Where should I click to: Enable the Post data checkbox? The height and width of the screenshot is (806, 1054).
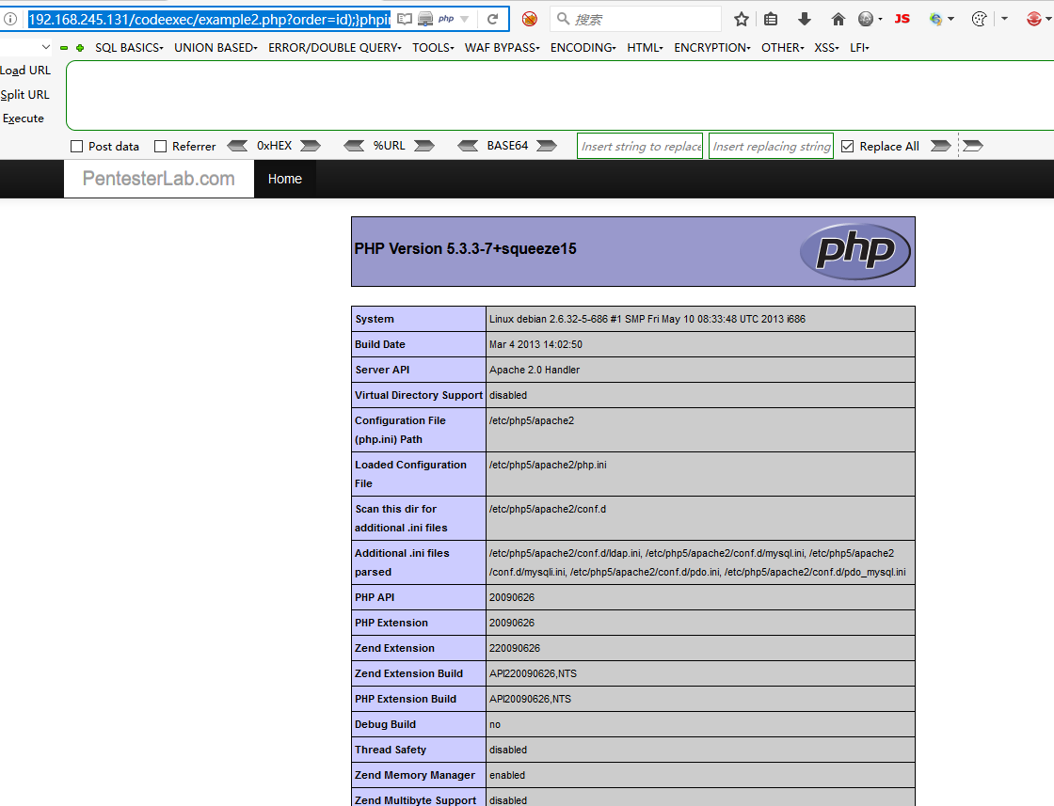coord(76,147)
